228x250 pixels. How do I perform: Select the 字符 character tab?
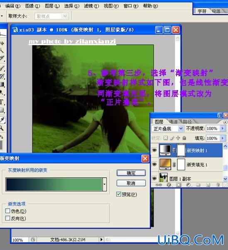click(202, 11)
